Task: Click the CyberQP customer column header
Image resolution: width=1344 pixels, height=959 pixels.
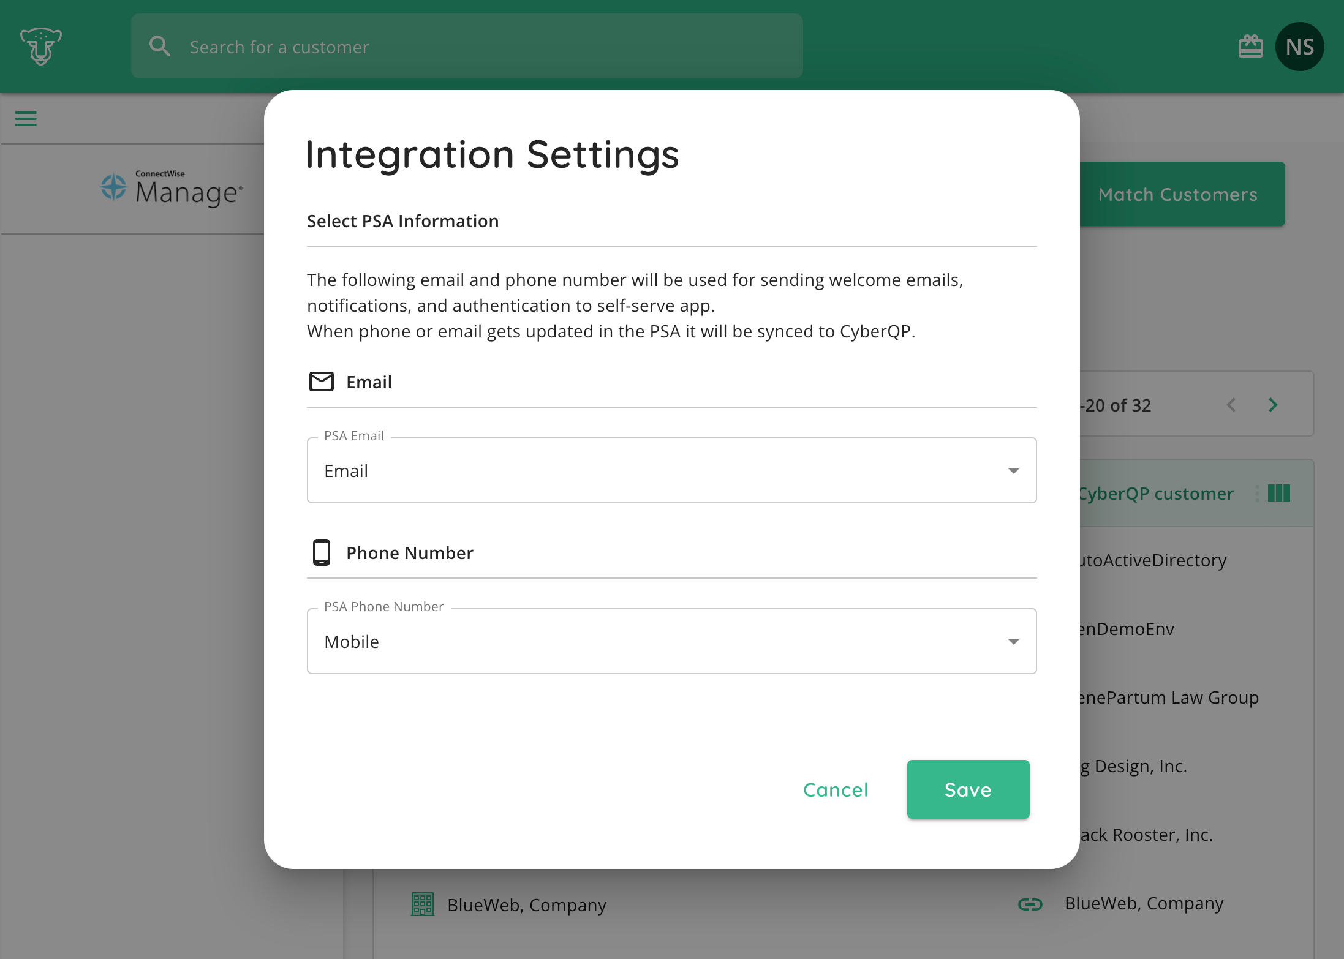Action: pyautogui.click(x=1155, y=494)
